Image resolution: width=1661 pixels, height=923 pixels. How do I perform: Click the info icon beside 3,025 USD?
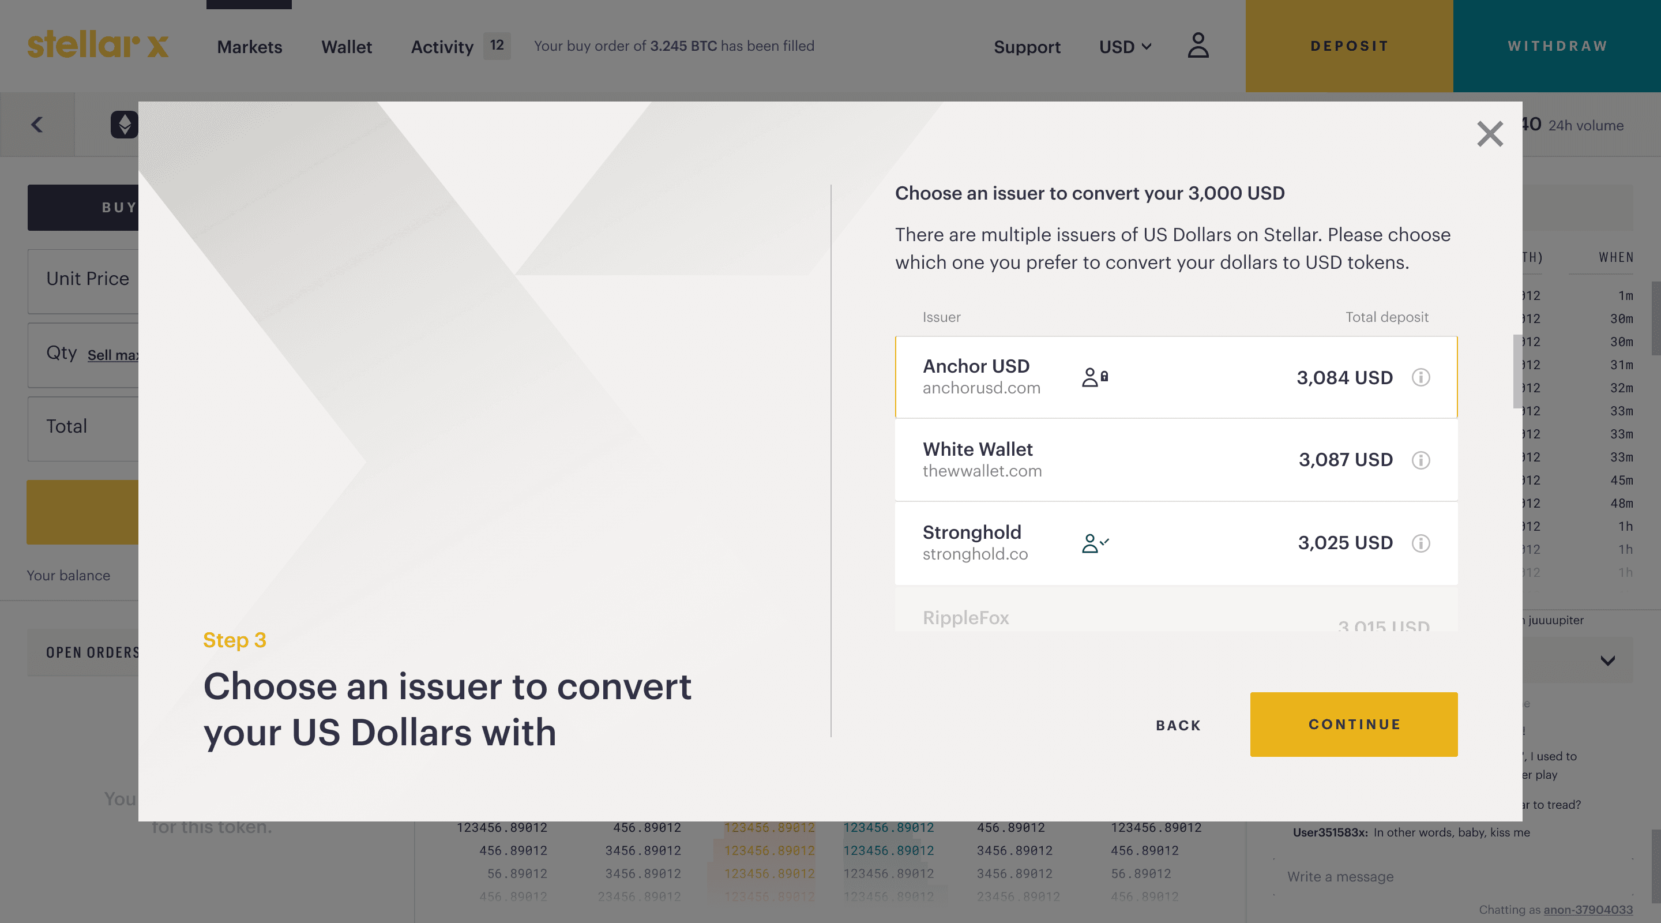(x=1421, y=543)
